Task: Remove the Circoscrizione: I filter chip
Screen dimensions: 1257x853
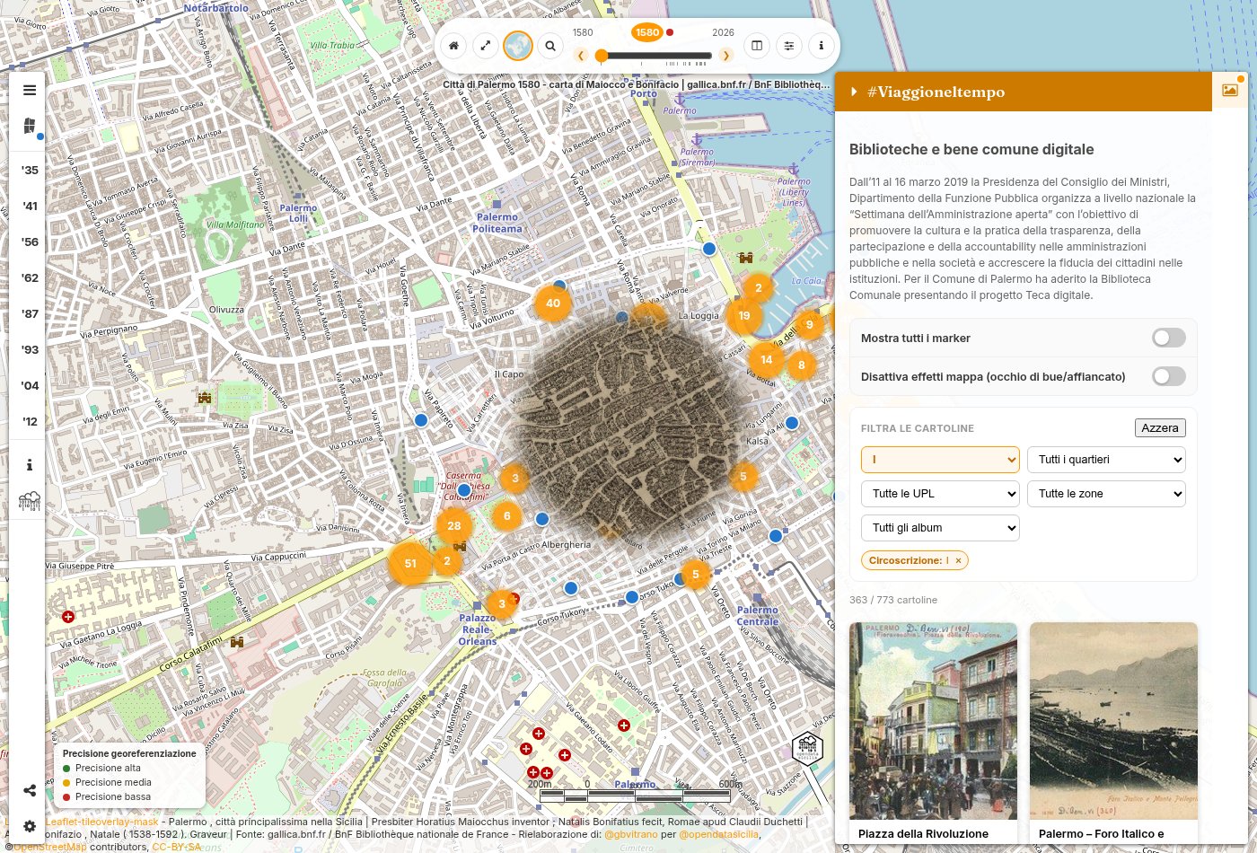Action: point(958,560)
